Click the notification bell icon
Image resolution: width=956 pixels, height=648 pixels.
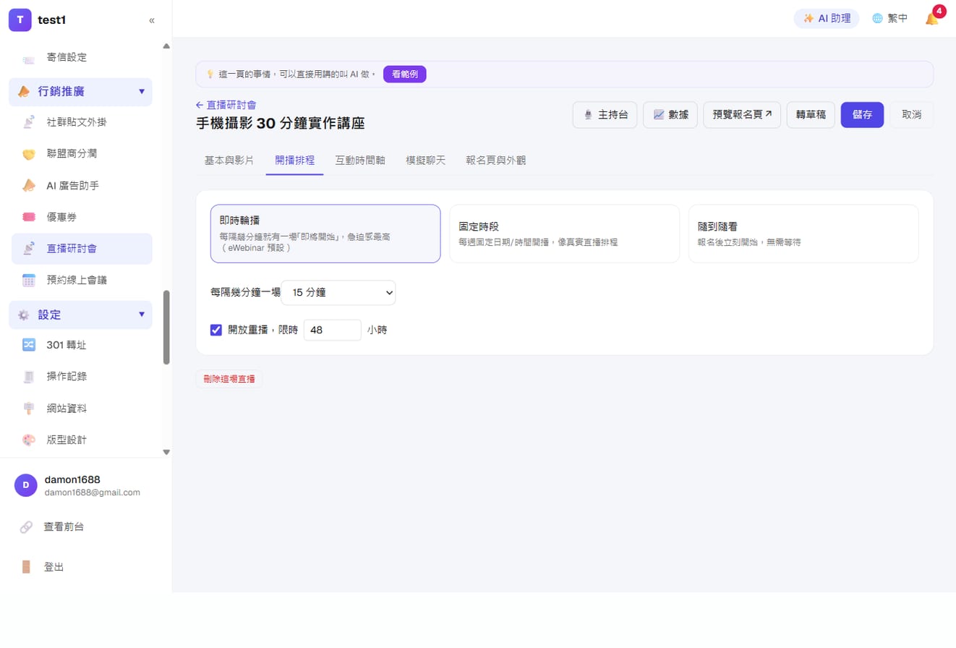[x=931, y=19]
